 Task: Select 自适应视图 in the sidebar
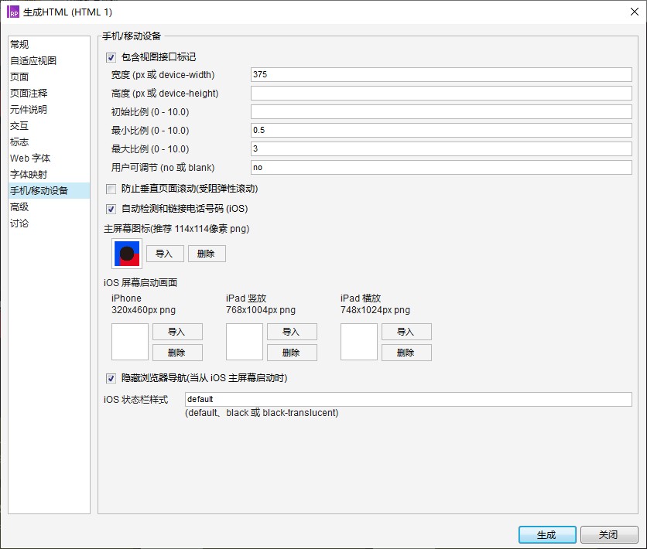pos(49,60)
